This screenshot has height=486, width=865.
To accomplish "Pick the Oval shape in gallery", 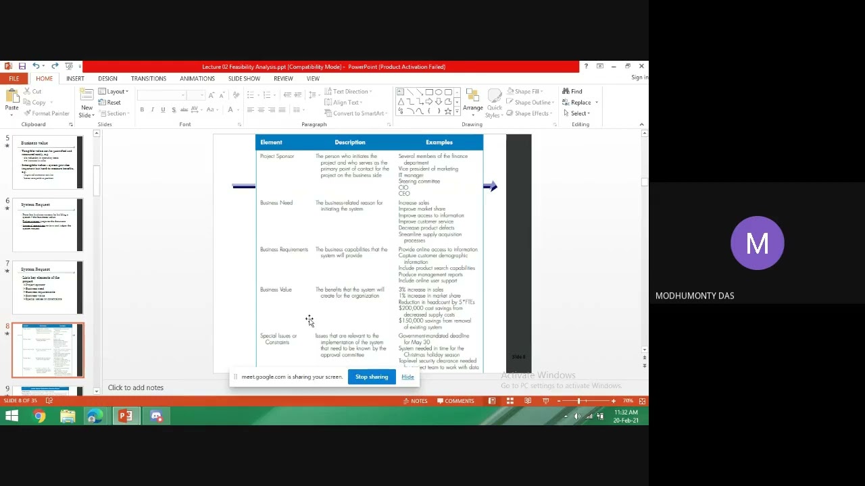I will [x=439, y=92].
